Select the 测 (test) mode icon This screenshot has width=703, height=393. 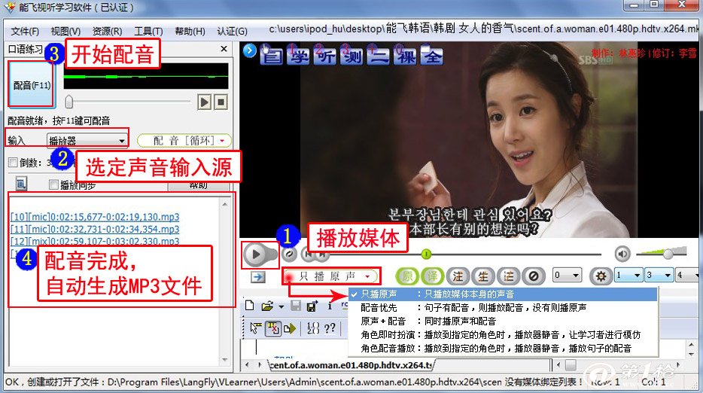(351, 56)
